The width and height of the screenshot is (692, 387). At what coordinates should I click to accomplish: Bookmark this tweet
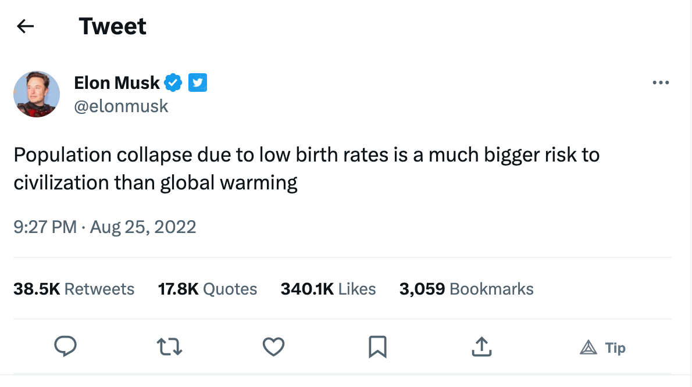377,347
